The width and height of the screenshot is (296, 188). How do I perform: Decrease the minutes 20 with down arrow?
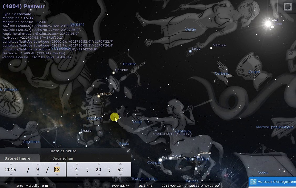99,175
